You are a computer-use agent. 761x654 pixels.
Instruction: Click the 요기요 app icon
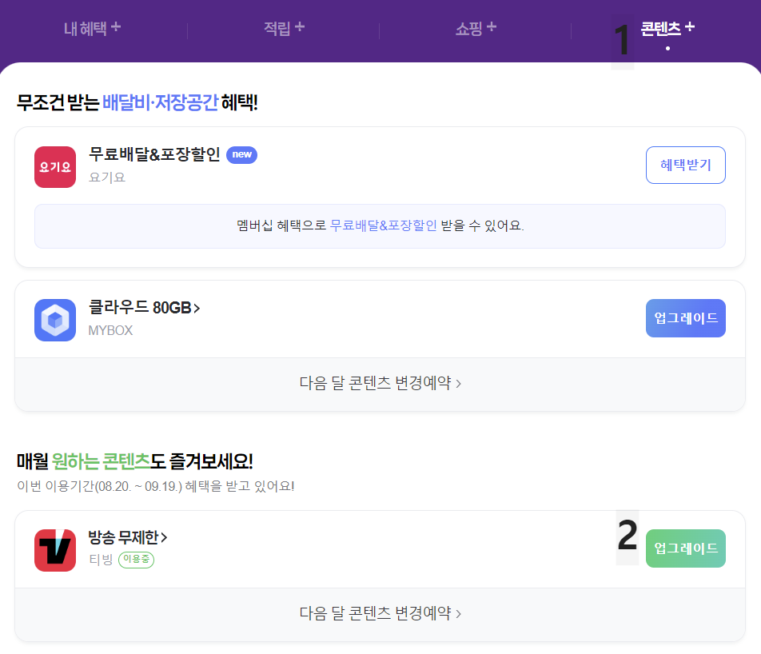(54, 166)
